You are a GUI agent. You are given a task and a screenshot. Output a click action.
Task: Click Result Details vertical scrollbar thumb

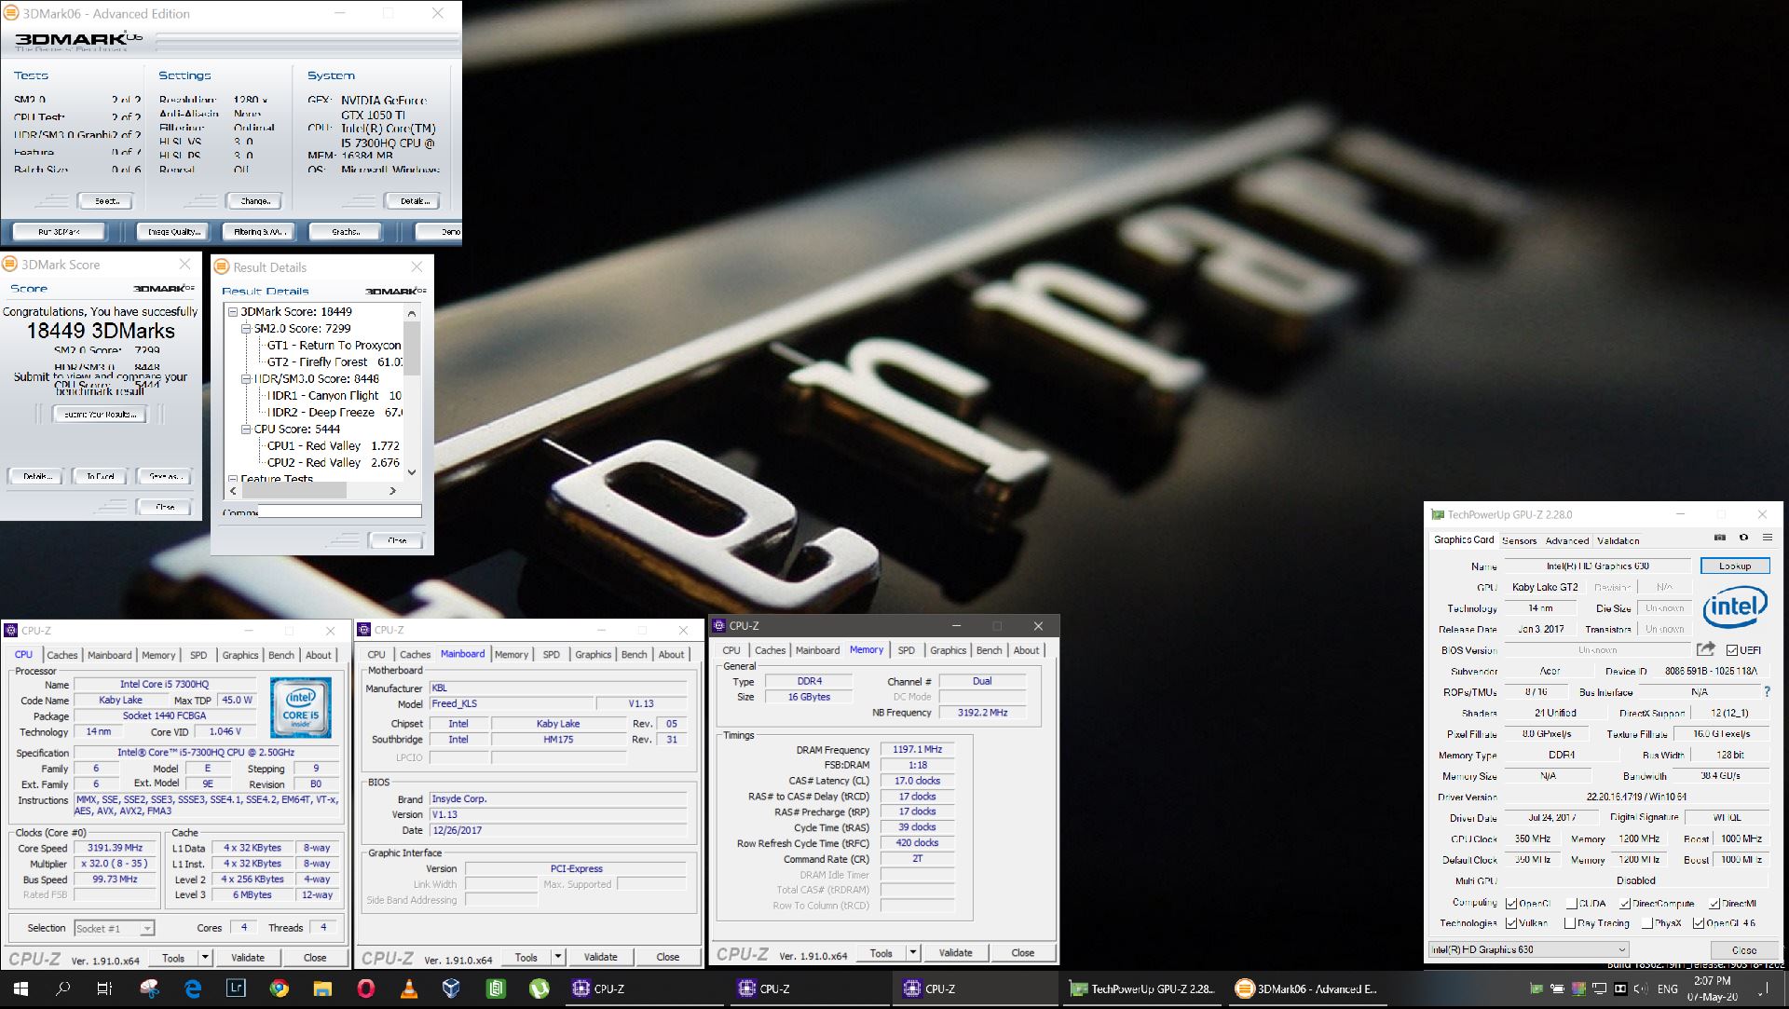(412, 349)
